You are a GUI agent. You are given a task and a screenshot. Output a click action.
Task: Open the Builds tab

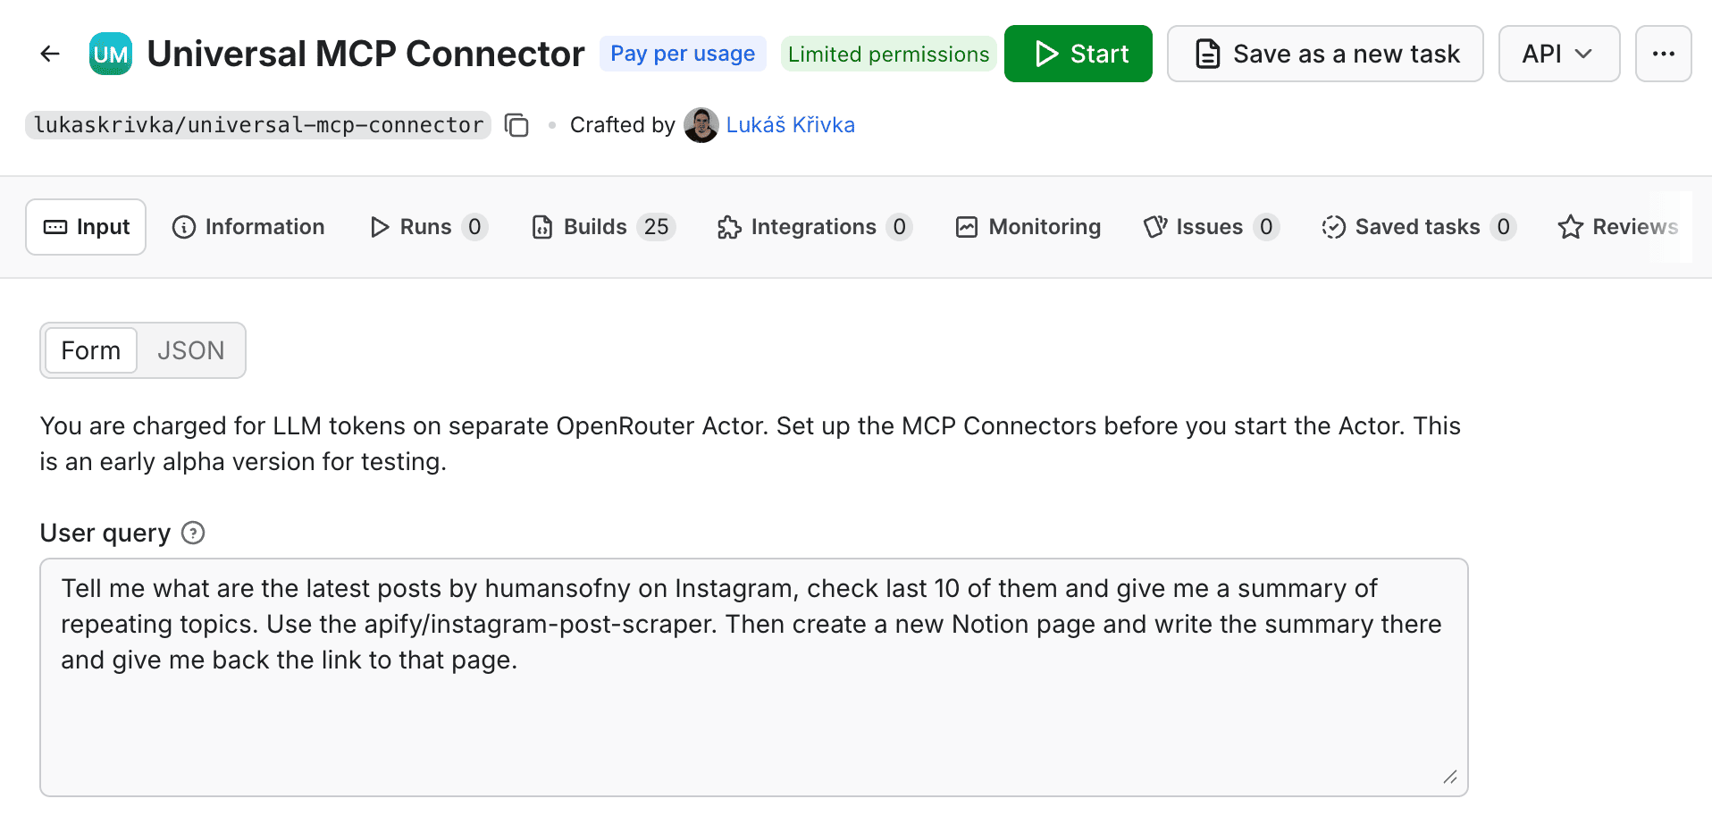[x=604, y=227]
